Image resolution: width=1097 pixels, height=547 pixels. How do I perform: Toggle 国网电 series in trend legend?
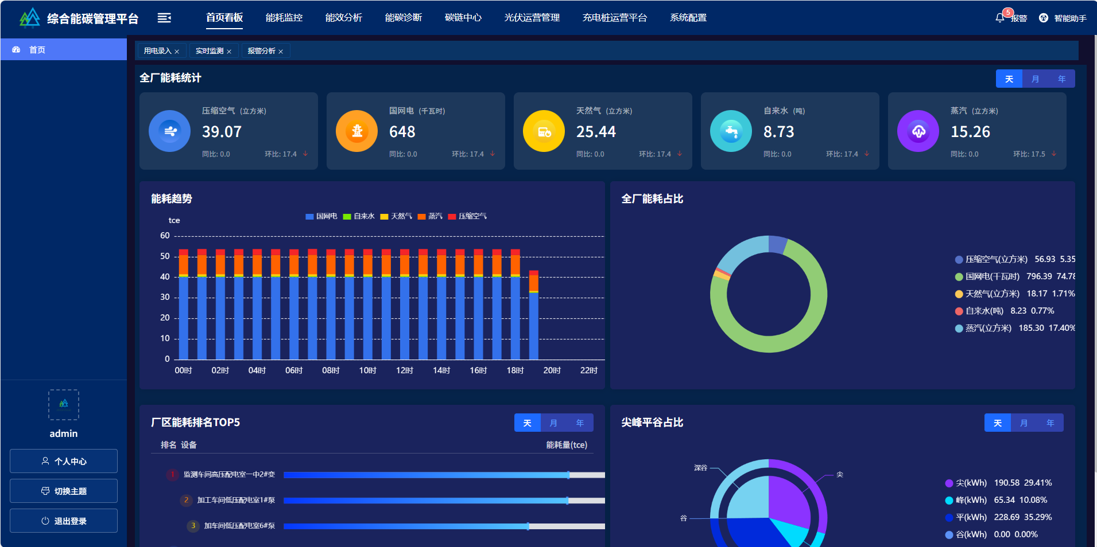click(321, 216)
